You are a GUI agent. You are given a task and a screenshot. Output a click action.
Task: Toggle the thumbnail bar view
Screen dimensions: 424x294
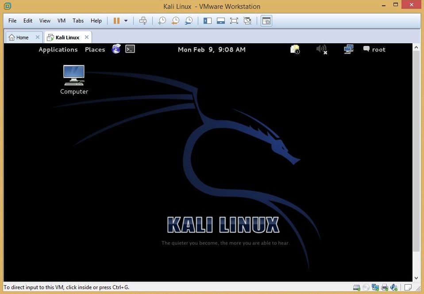pos(221,21)
